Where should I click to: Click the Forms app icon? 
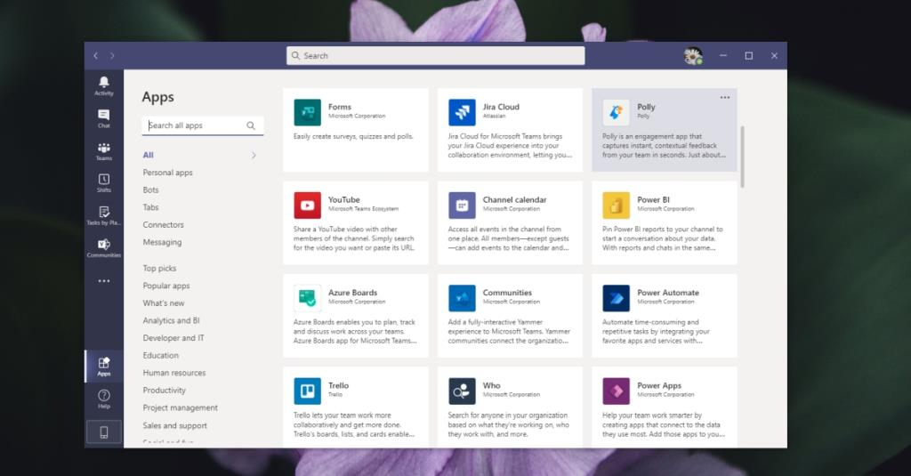coord(307,112)
